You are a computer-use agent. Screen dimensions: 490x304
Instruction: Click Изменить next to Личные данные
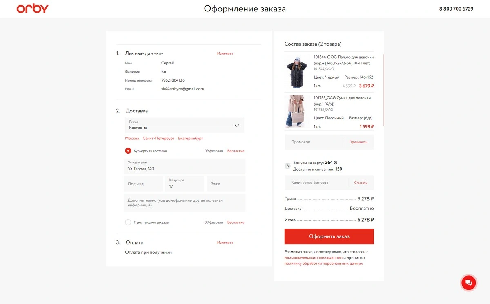(225, 53)
